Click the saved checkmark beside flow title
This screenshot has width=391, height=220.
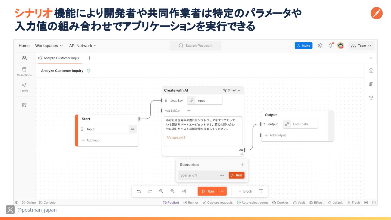(x=88, y=71)
